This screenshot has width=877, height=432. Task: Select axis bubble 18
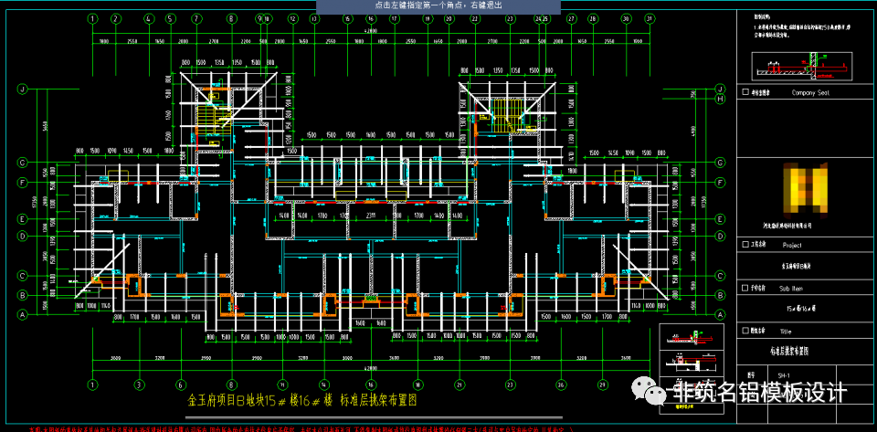coord(417,385)
